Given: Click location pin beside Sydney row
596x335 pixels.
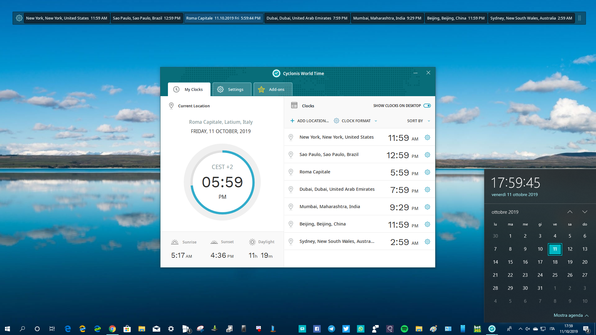Looking at the screenshot, I should point(291,241).
